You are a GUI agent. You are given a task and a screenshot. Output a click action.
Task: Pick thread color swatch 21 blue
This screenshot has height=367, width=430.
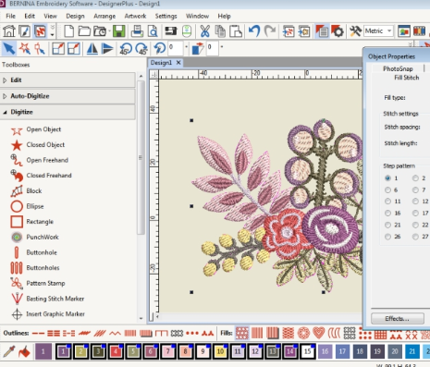412,351
